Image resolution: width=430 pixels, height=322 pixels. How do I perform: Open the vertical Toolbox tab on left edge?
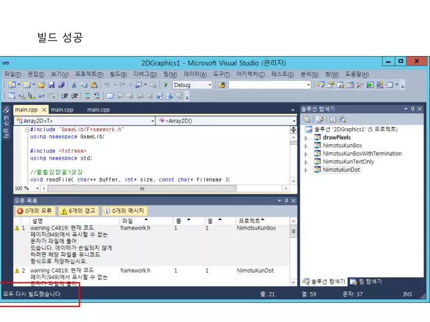[6, 122]
